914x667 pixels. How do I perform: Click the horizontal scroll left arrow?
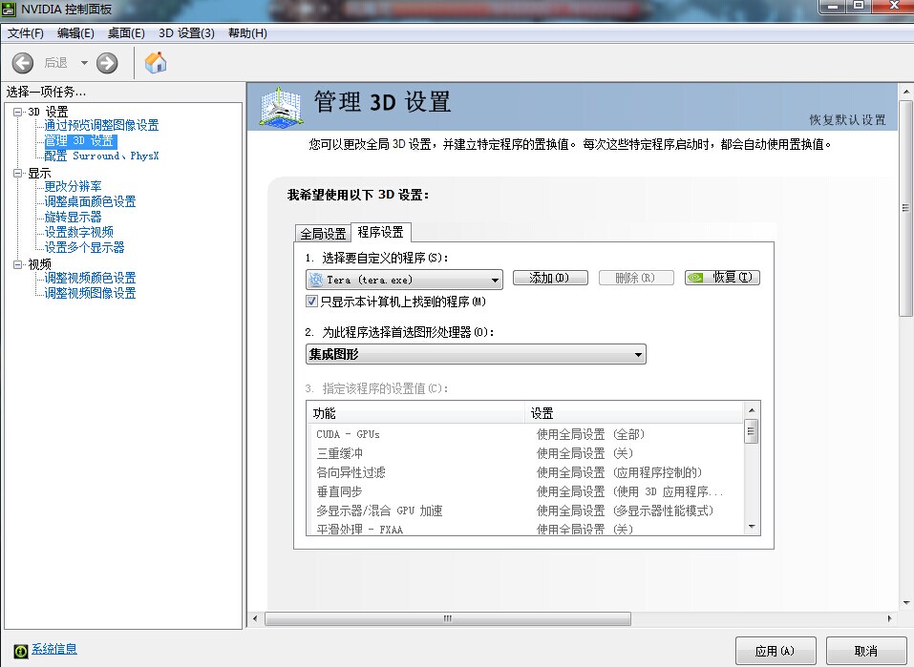coord(255,618)
